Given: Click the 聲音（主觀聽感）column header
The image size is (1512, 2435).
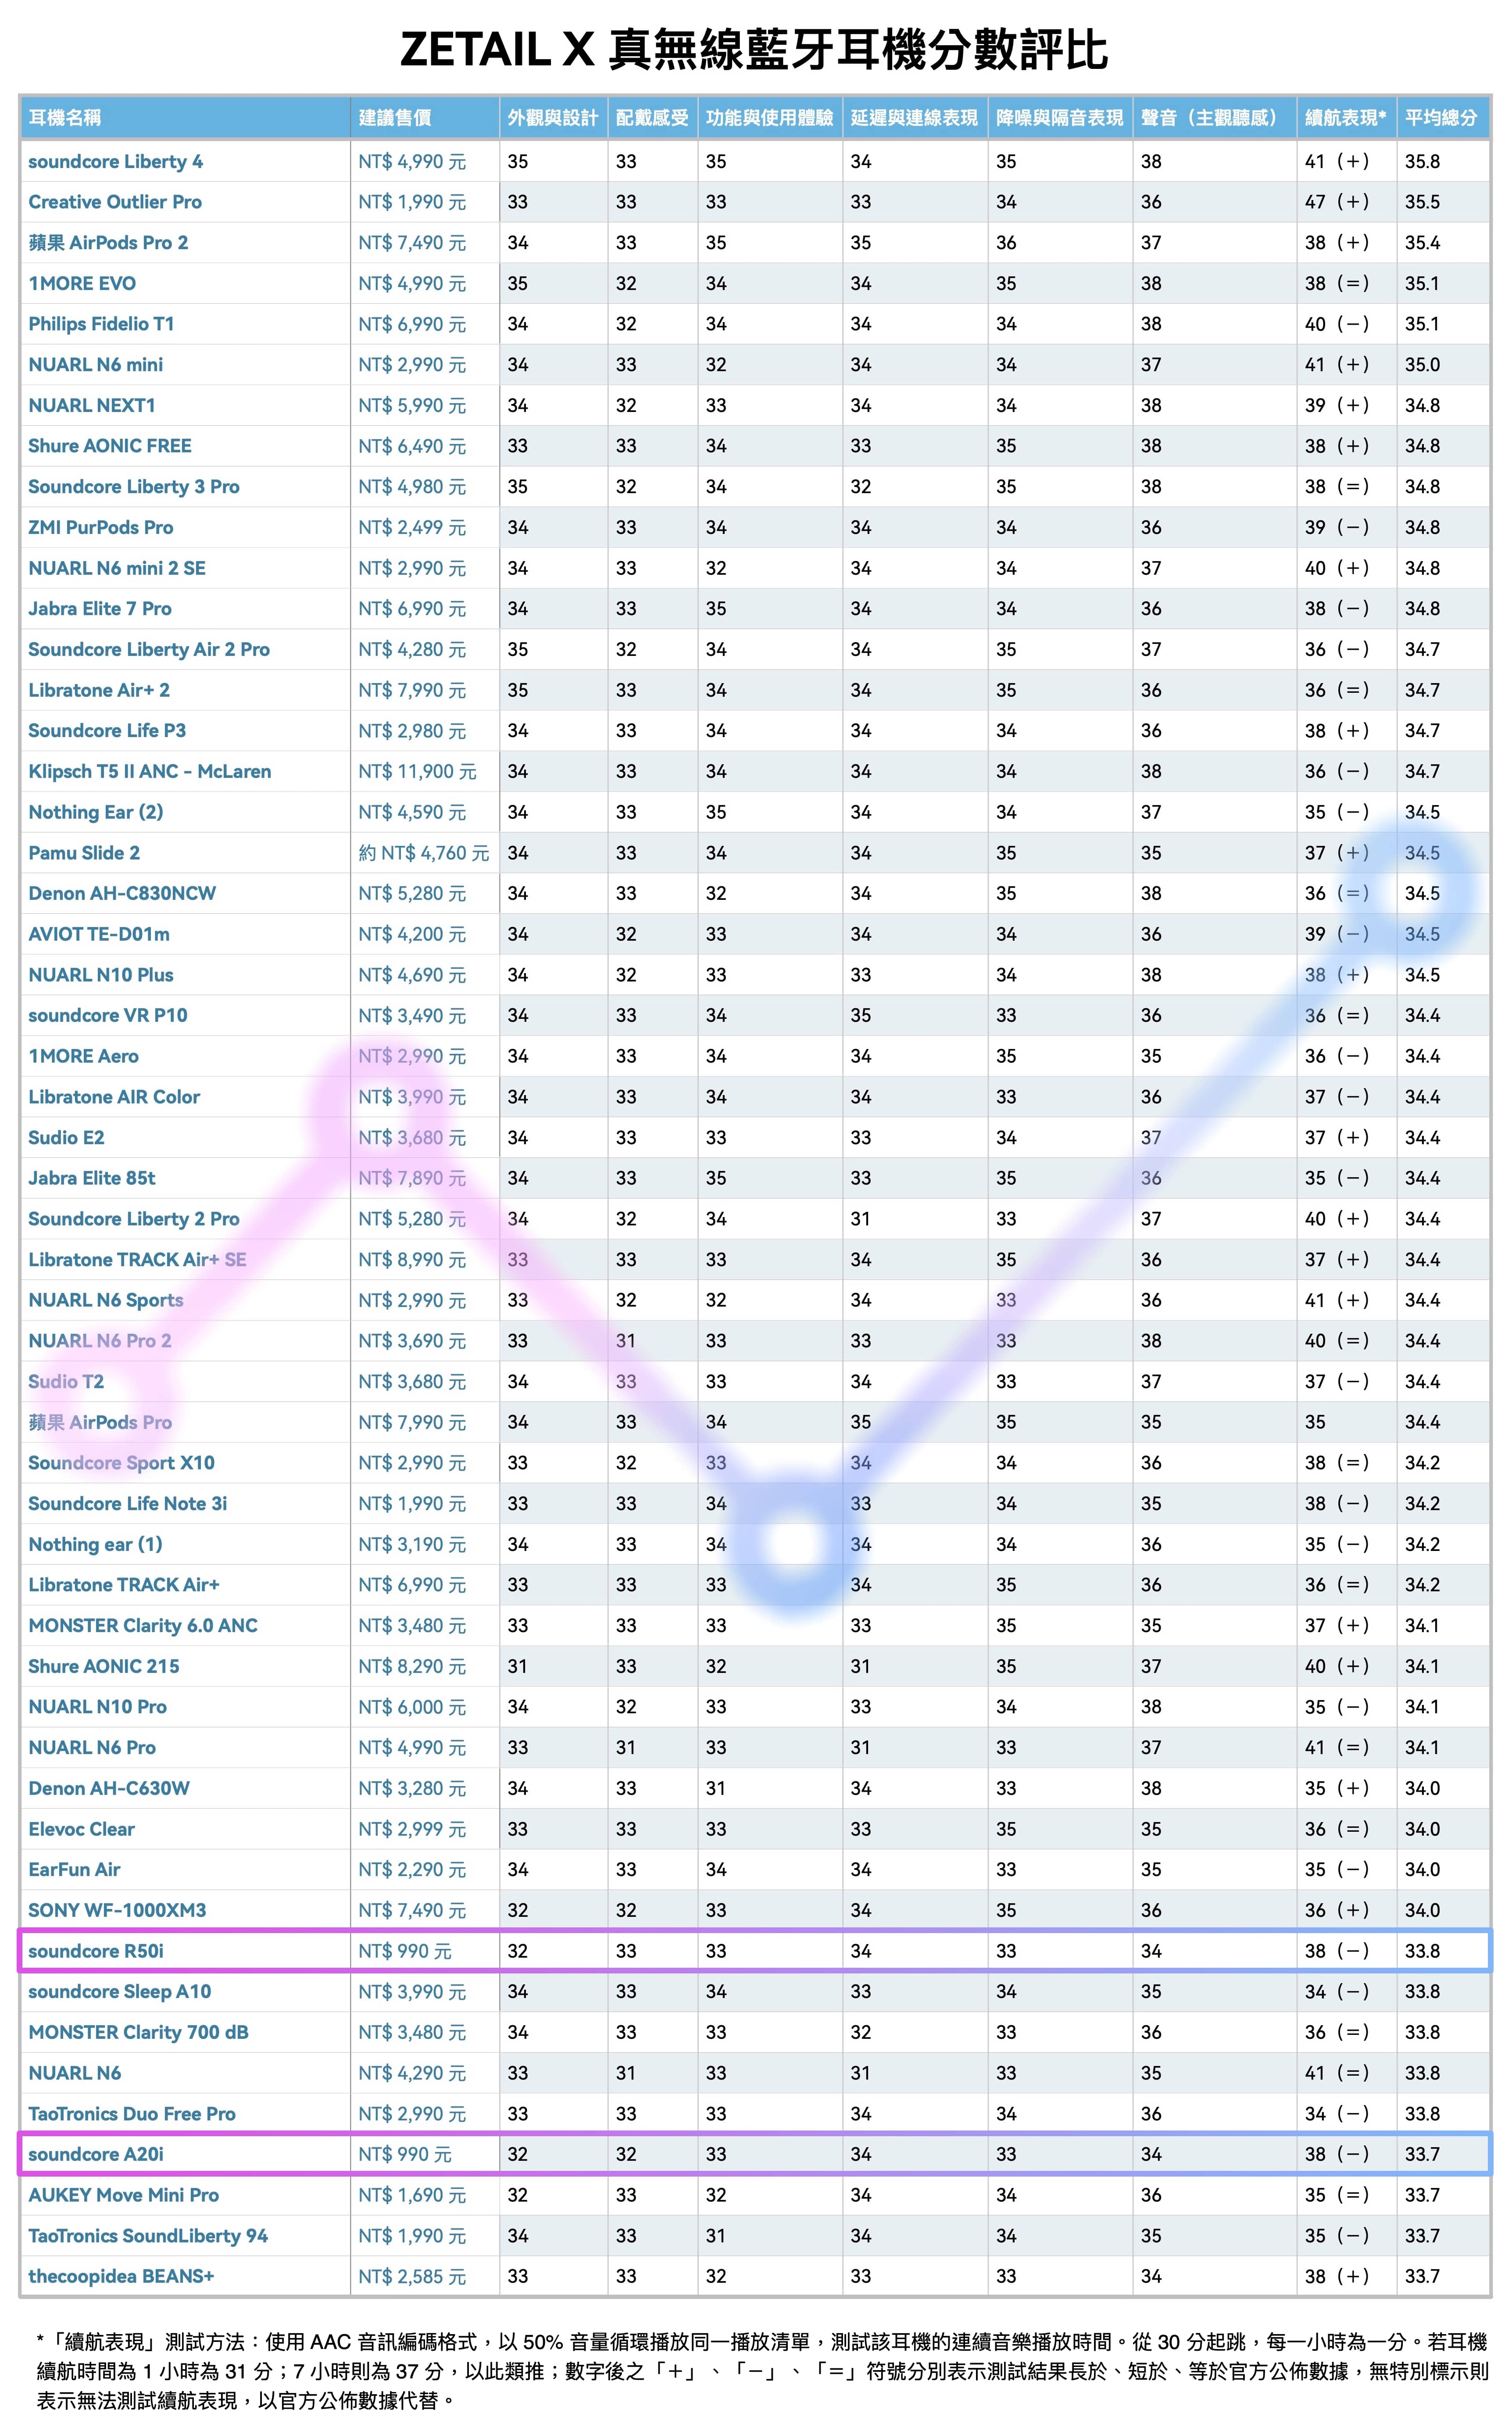Looking at the screenshot, I should click(x=1210, y=118).
